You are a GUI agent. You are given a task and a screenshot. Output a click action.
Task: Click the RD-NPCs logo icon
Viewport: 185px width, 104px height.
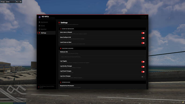(39, 17)
